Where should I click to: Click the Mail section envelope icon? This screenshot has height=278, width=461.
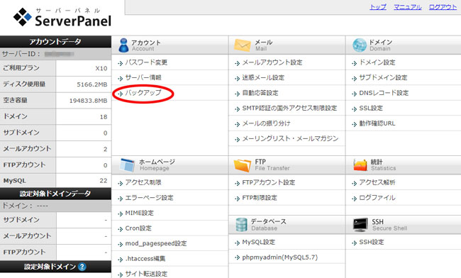click(x=243, y=45)
